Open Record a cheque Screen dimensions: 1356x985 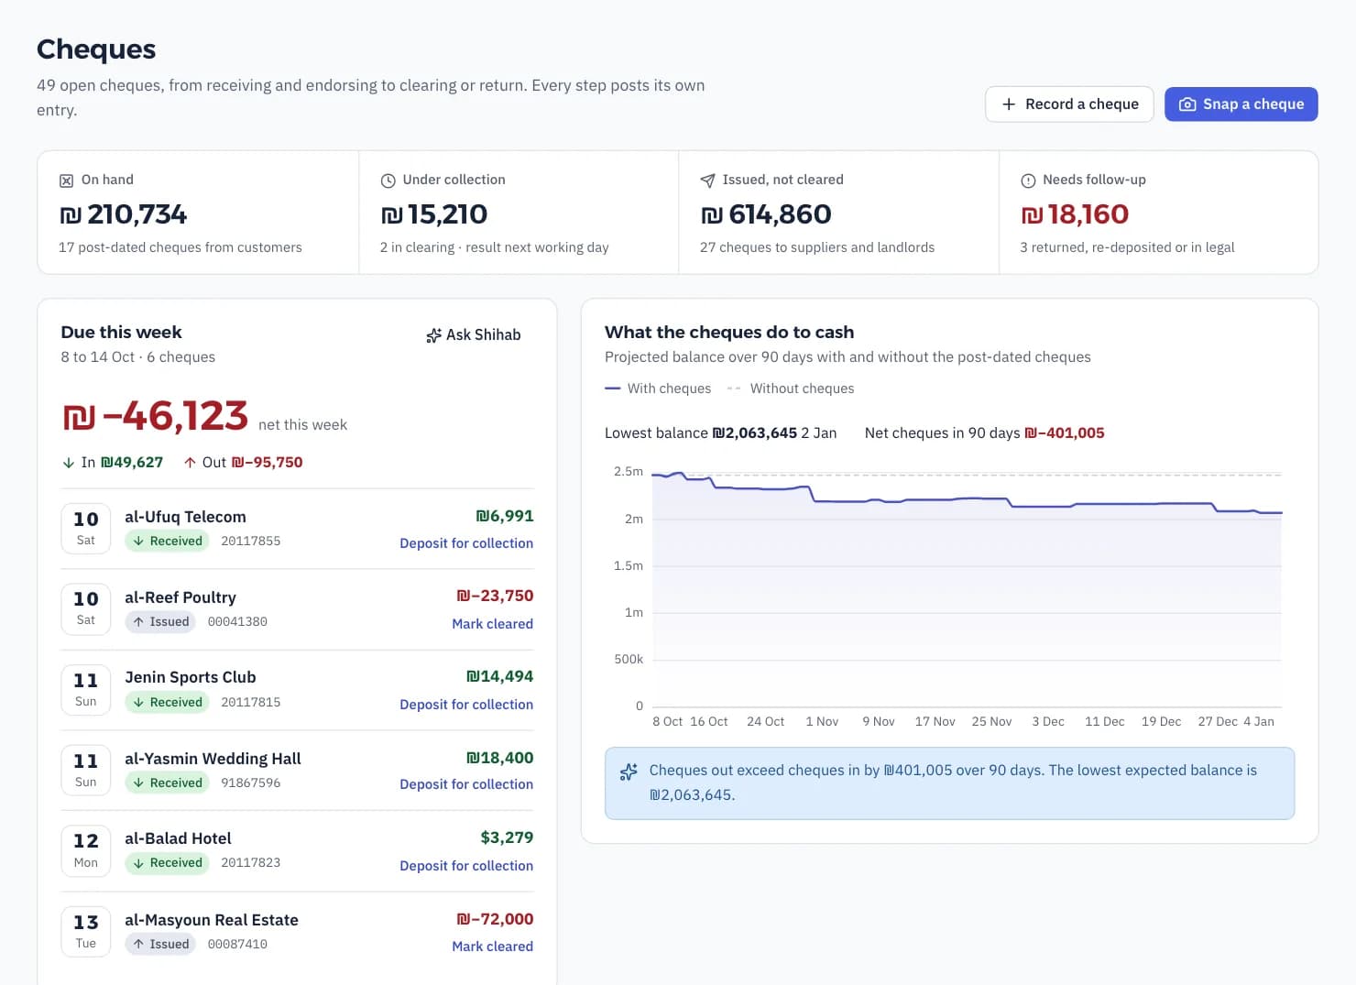pyautogui.click(x=1069, y=104)
